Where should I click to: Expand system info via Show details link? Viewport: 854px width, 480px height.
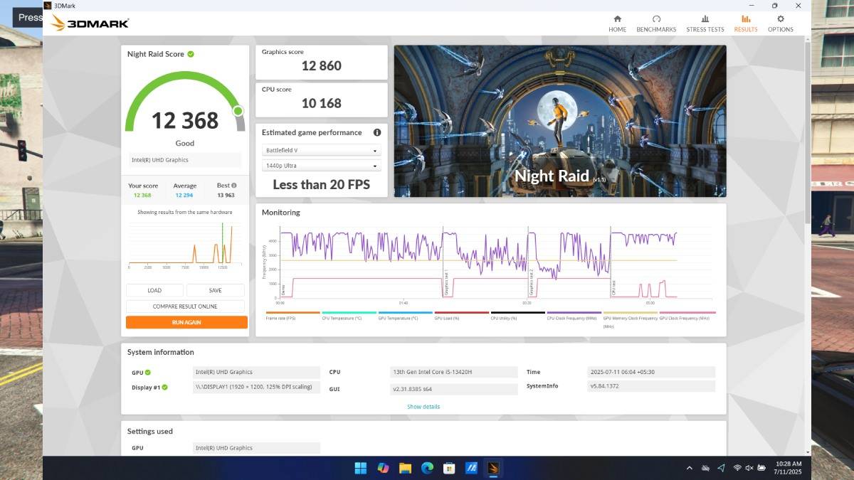(423, 407)
